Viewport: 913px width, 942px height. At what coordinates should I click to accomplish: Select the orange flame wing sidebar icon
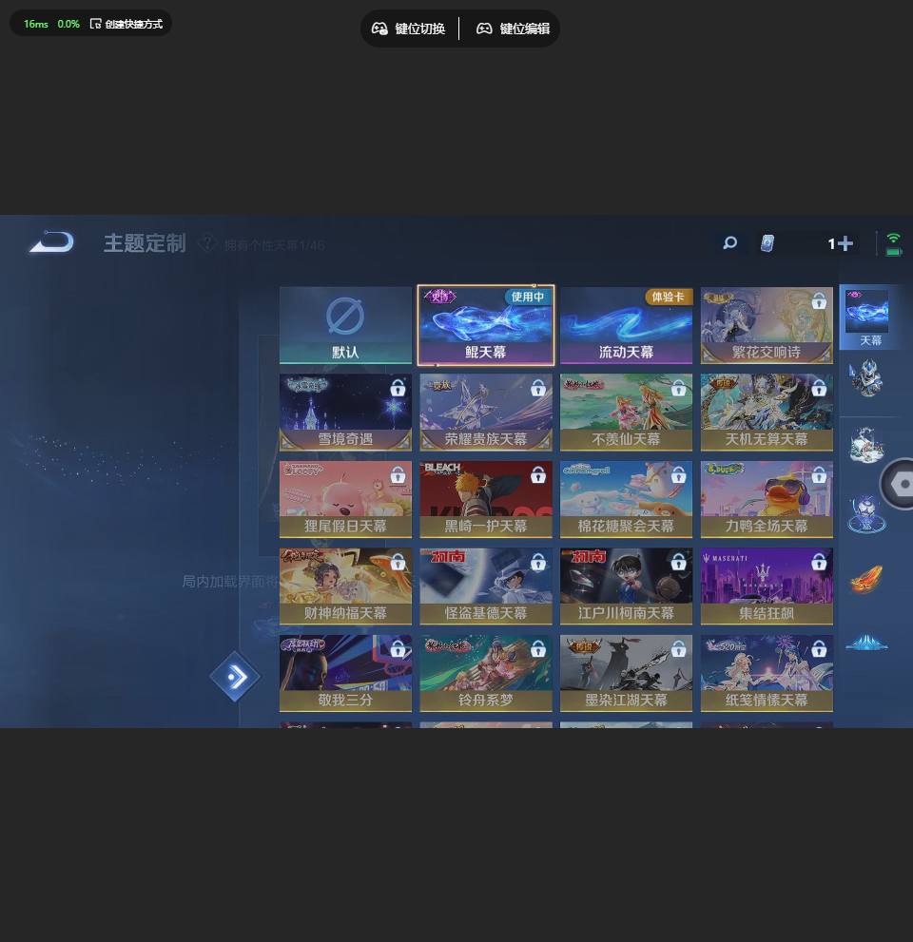point(866,578)
